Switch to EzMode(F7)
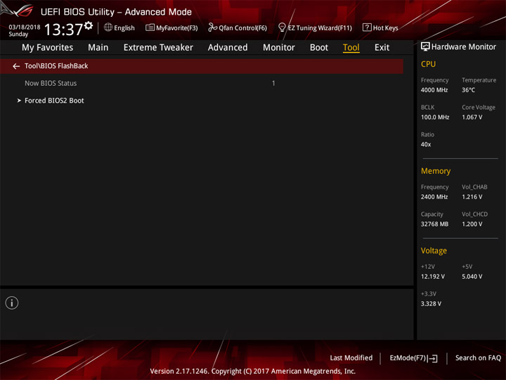506x380 pixels. pyautogui.click(x=408, y=357)
